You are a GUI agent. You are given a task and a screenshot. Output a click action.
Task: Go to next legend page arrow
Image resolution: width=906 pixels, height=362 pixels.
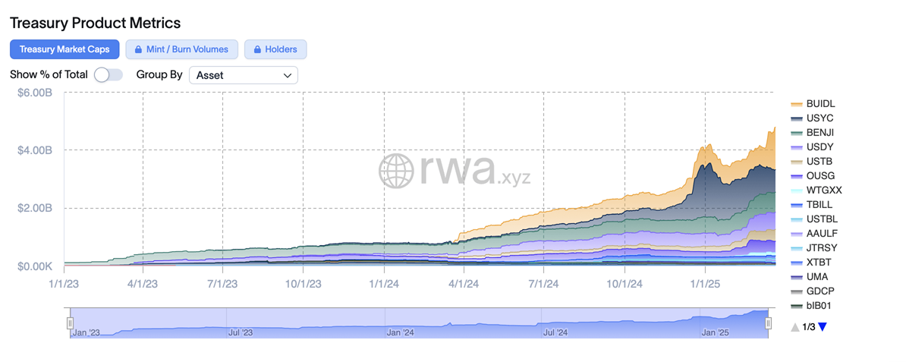pos(822,327)
